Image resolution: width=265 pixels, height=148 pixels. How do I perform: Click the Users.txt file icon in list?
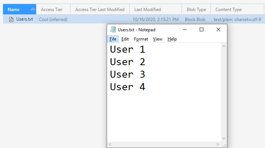pyautogui.click(x=11, y=20)
